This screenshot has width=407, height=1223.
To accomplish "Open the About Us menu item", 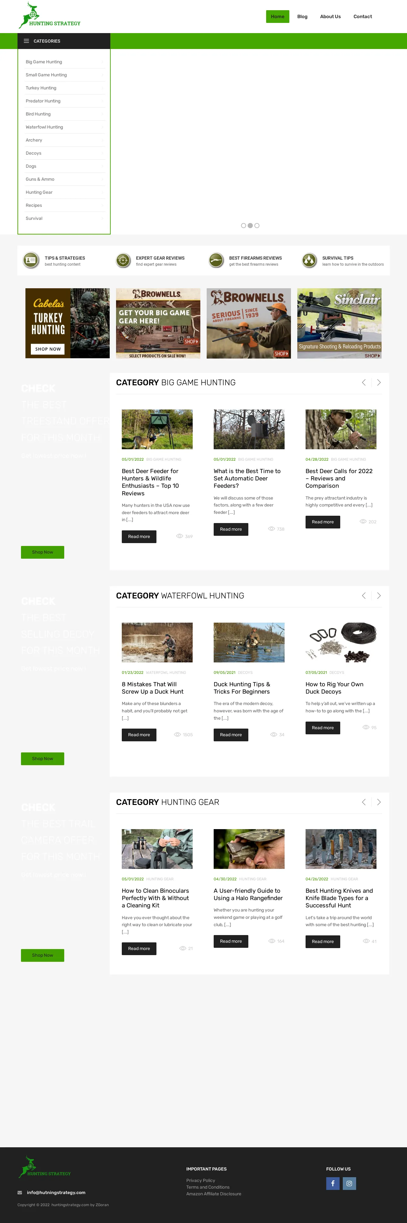I will click(x=330, y=17).
